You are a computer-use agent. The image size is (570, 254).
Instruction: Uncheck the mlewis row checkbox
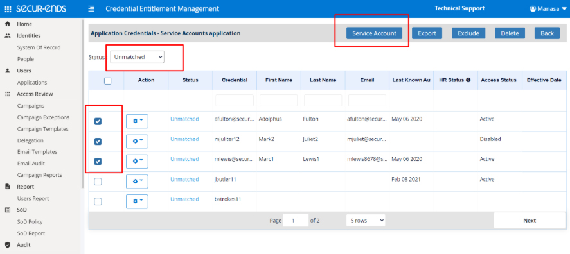click(x=98, y=162)
